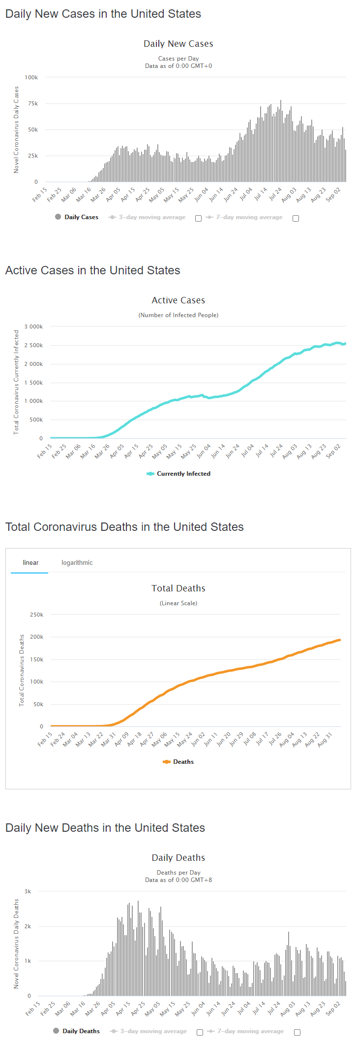Image resolution: width=355 pixels, height=1044 pixels.
Task: Click the orange Deaths legend marker
Action: [x=167, y=762]
